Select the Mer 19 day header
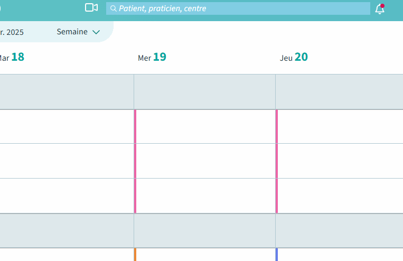The height and width of the screenshot is (261, 403). [x=152, y=57]
